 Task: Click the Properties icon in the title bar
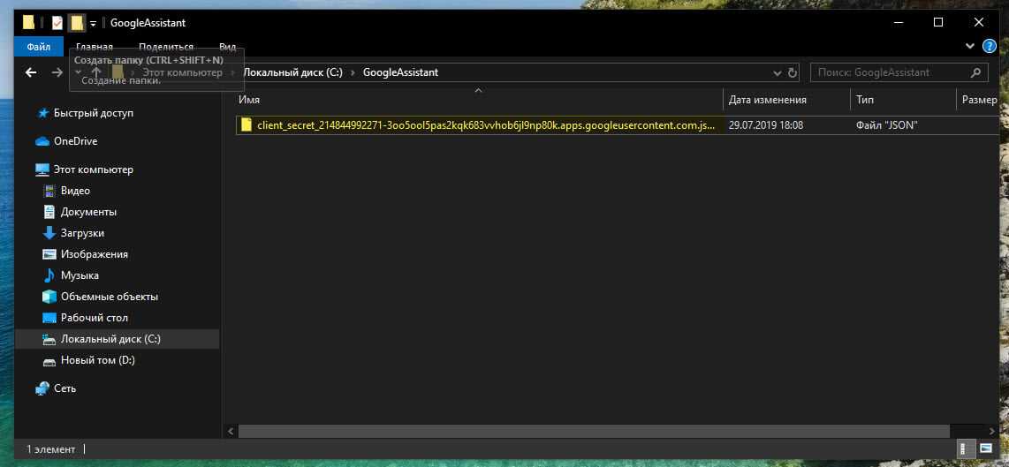click(x=57, y=23)
